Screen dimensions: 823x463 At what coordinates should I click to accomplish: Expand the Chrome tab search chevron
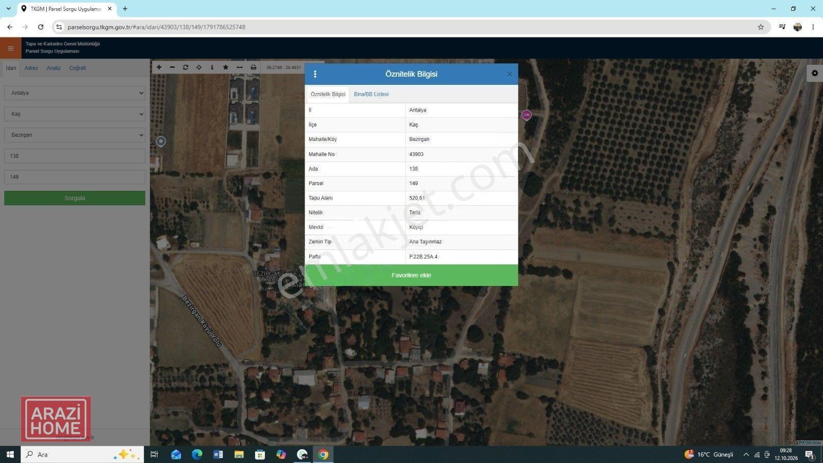(x=8, y=9)
